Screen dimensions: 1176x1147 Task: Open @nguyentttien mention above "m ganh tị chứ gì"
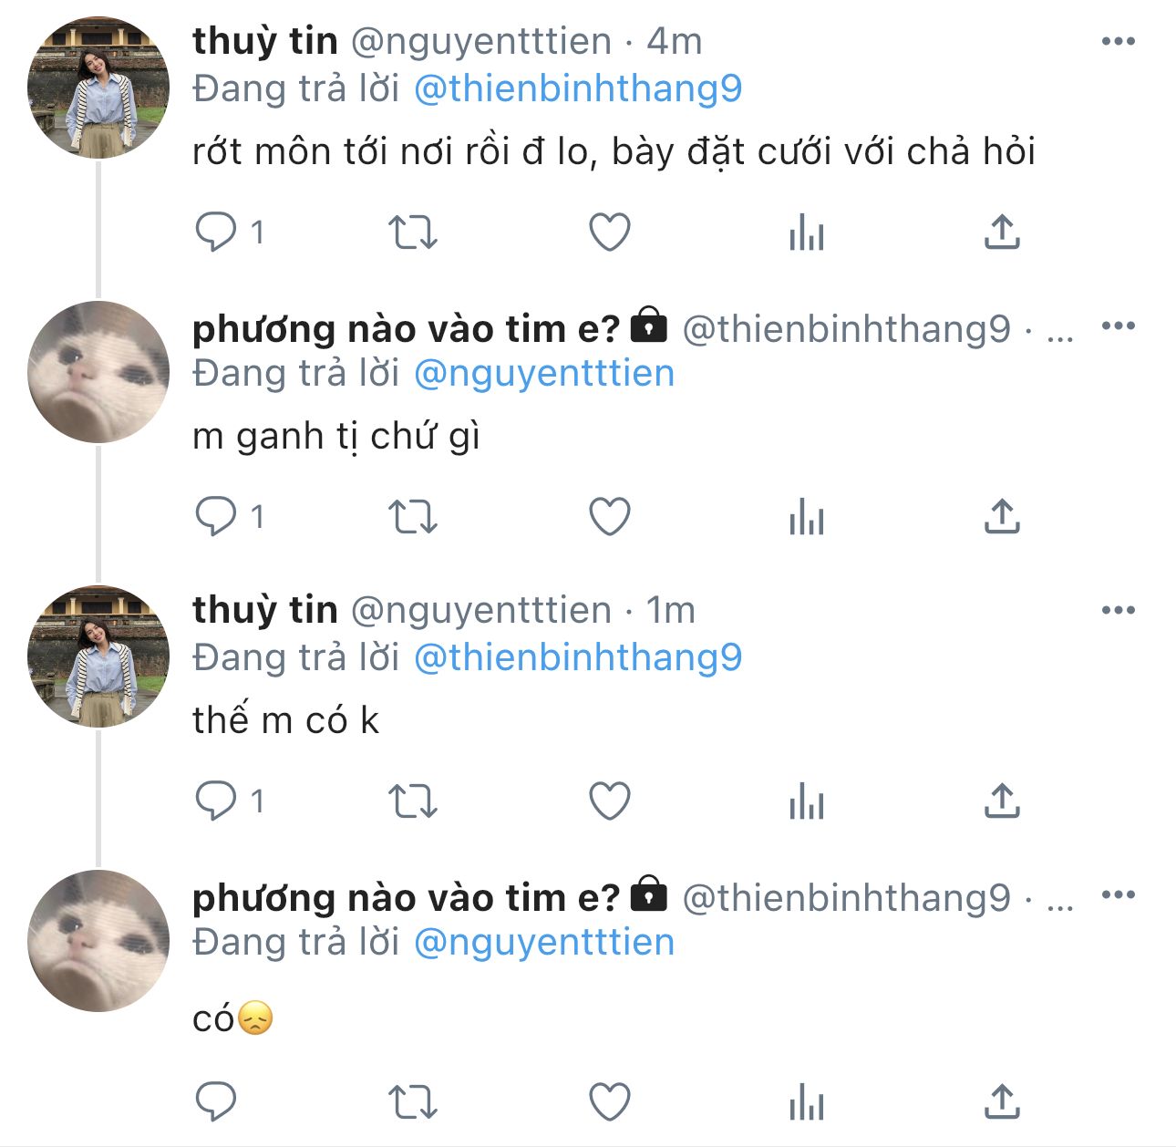click(x=544, y=373)
